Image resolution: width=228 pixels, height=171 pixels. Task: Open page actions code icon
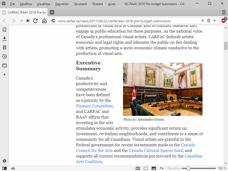[x=161, y=168]
